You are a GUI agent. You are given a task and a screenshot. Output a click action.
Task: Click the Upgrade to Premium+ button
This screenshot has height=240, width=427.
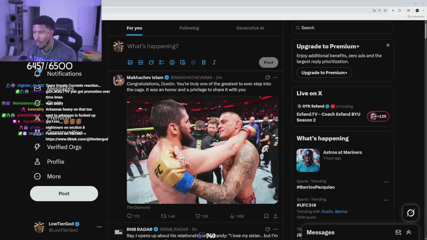[x=324, y=73]
